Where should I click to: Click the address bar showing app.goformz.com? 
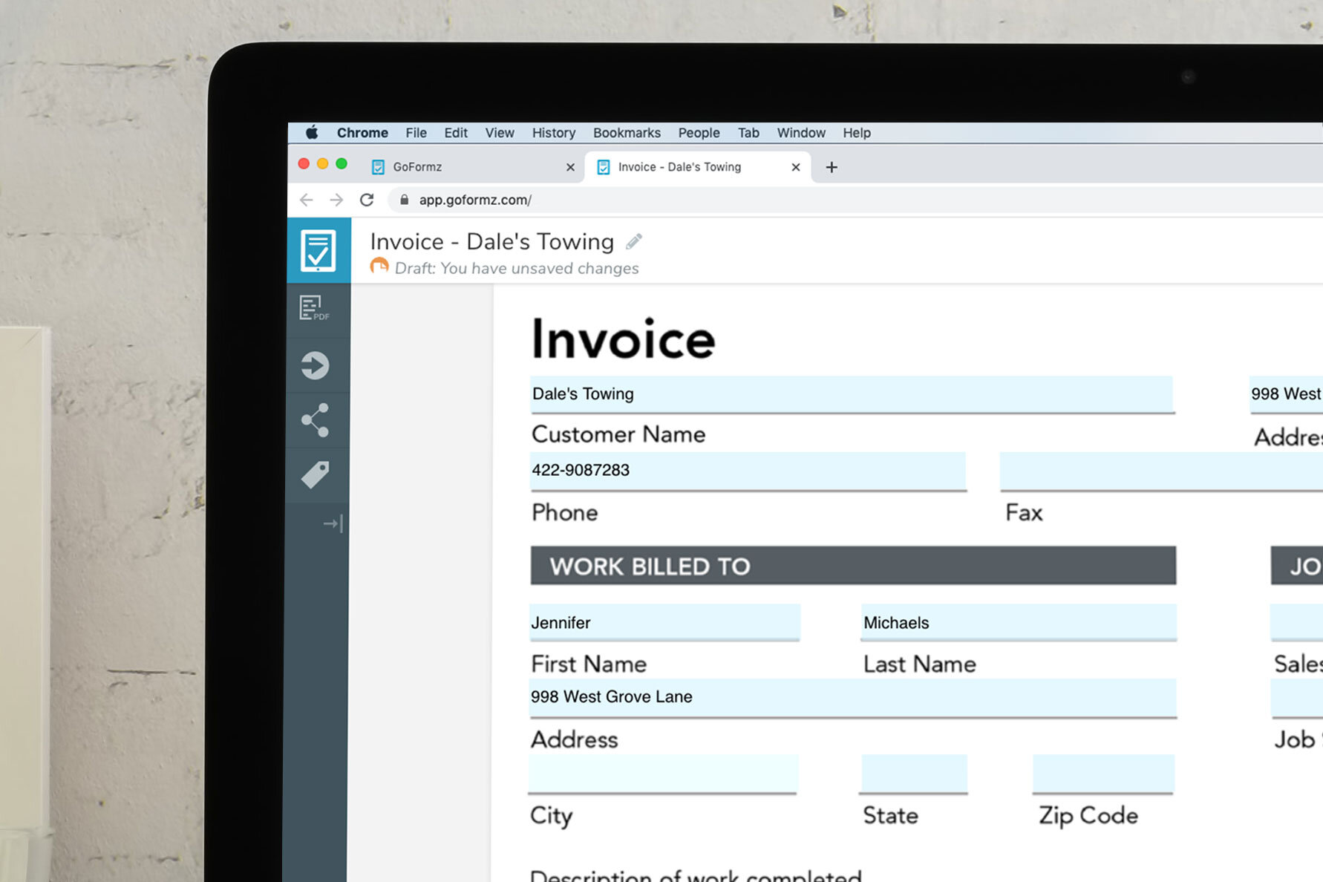tap(474, 200)
